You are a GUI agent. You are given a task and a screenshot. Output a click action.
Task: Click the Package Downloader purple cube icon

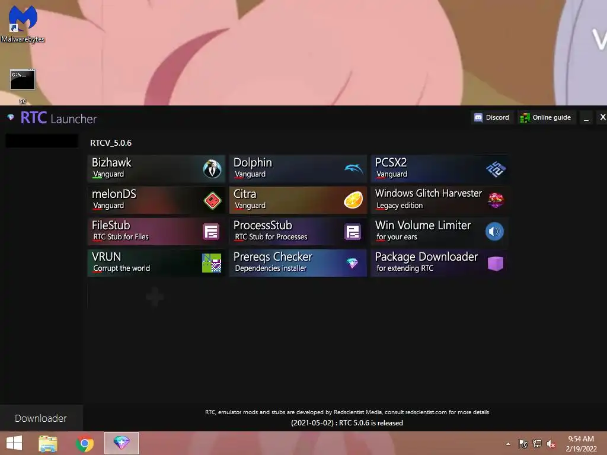(496, 263)
